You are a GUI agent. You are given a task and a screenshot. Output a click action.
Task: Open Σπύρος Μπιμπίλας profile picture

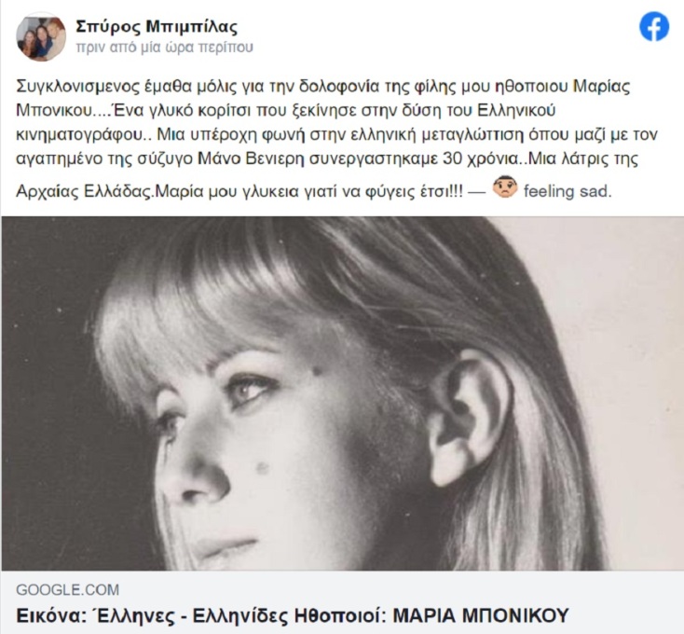coord(41,39)
